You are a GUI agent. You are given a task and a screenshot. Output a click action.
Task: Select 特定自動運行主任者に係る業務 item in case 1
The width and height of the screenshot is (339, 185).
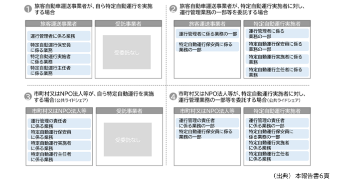pos(59,71)
